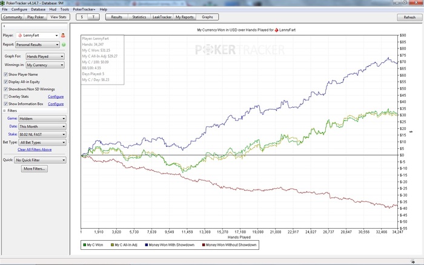This screenshot has height=265, width=424.
Task: Click the player selection icon next to LennyFart
Action: [63, 35]
